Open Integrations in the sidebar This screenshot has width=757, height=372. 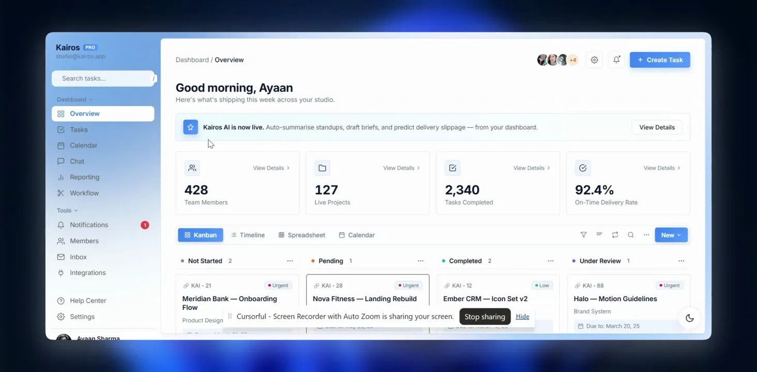[x=103, y=273]
